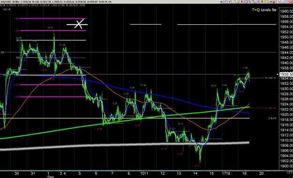
Task: Click the green and red bars icon
Action: 238,2
